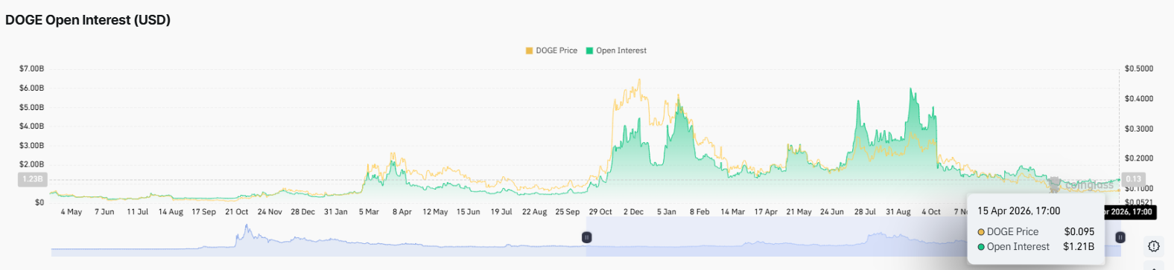Click the "15 Apr 2026, 17:00" tooltip date
This screenshot has width=1174, height=270.
(x=1019, y=211)
